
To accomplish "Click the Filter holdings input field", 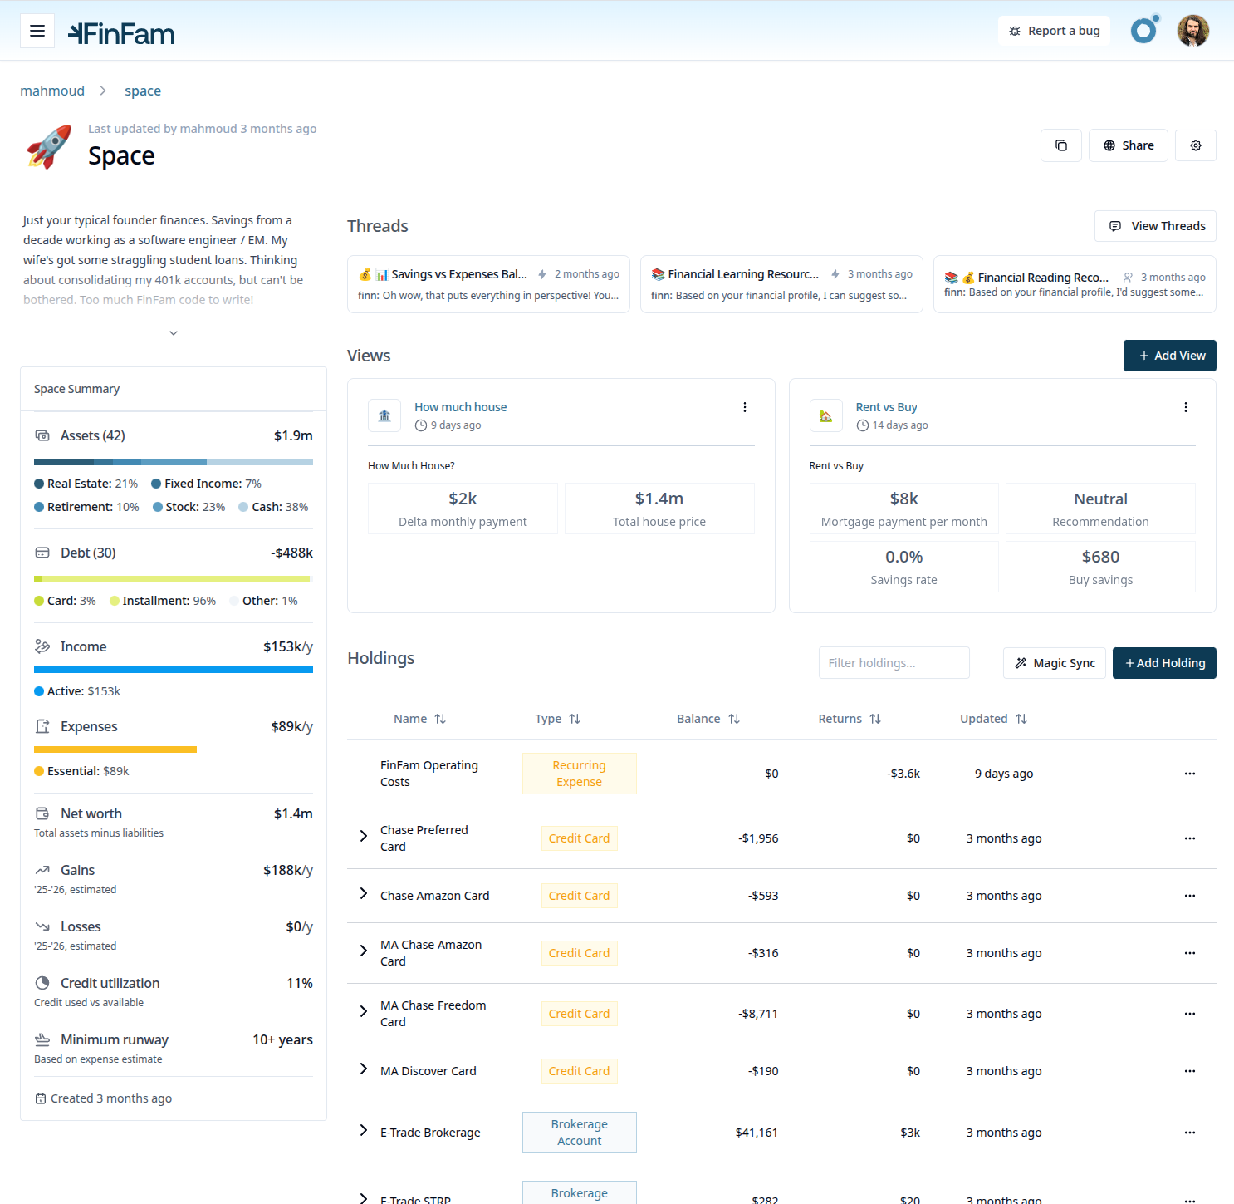I will coord(894,663).
